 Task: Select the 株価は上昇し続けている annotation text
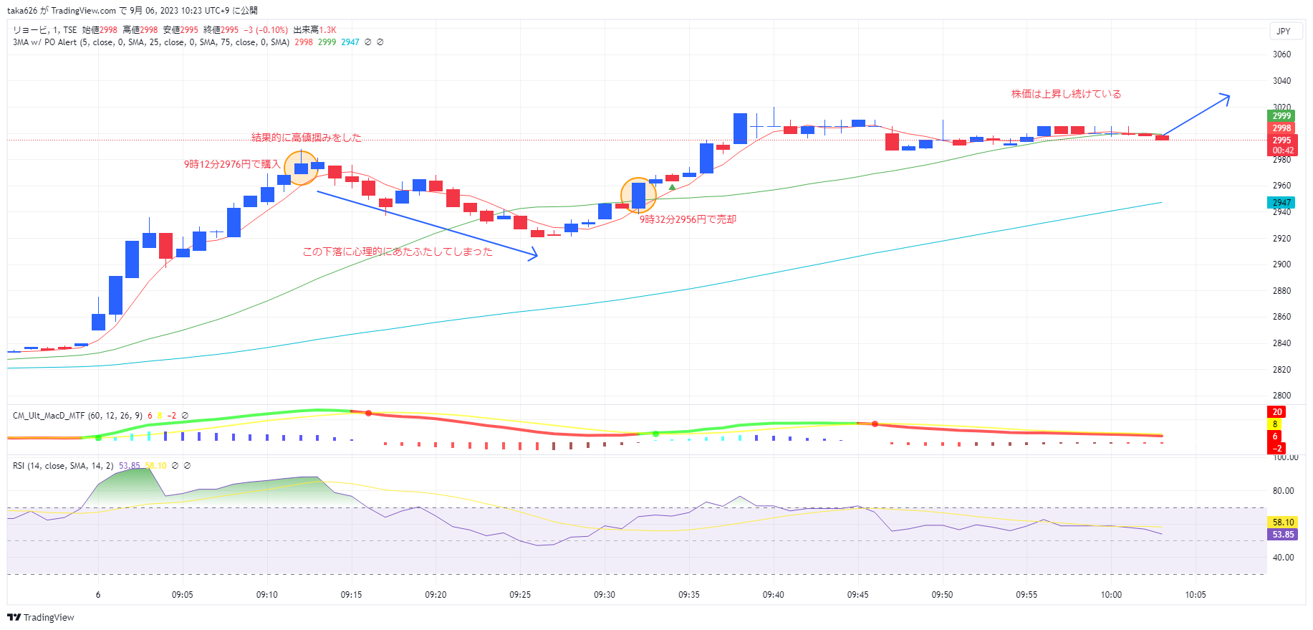1066,94
